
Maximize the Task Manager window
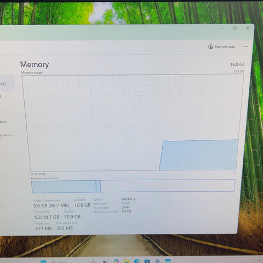pyautogui.click(x=235, y=28)
